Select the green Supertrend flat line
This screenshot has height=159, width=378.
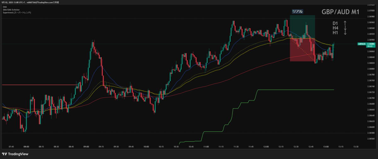[x=296, y=90]
